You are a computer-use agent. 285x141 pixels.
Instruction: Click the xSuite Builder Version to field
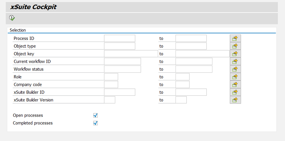click(181, 100)
